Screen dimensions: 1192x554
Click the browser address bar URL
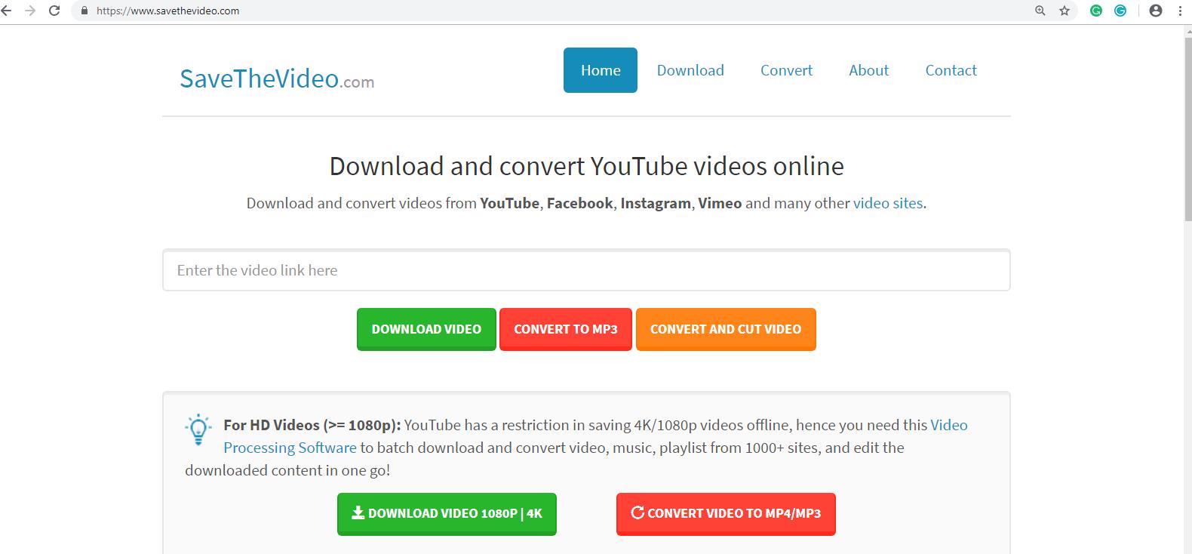coord(167,11)
